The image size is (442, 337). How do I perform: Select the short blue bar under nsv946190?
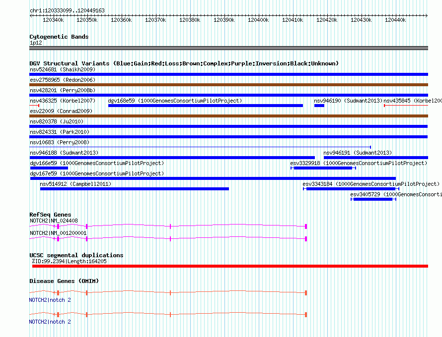319,106
